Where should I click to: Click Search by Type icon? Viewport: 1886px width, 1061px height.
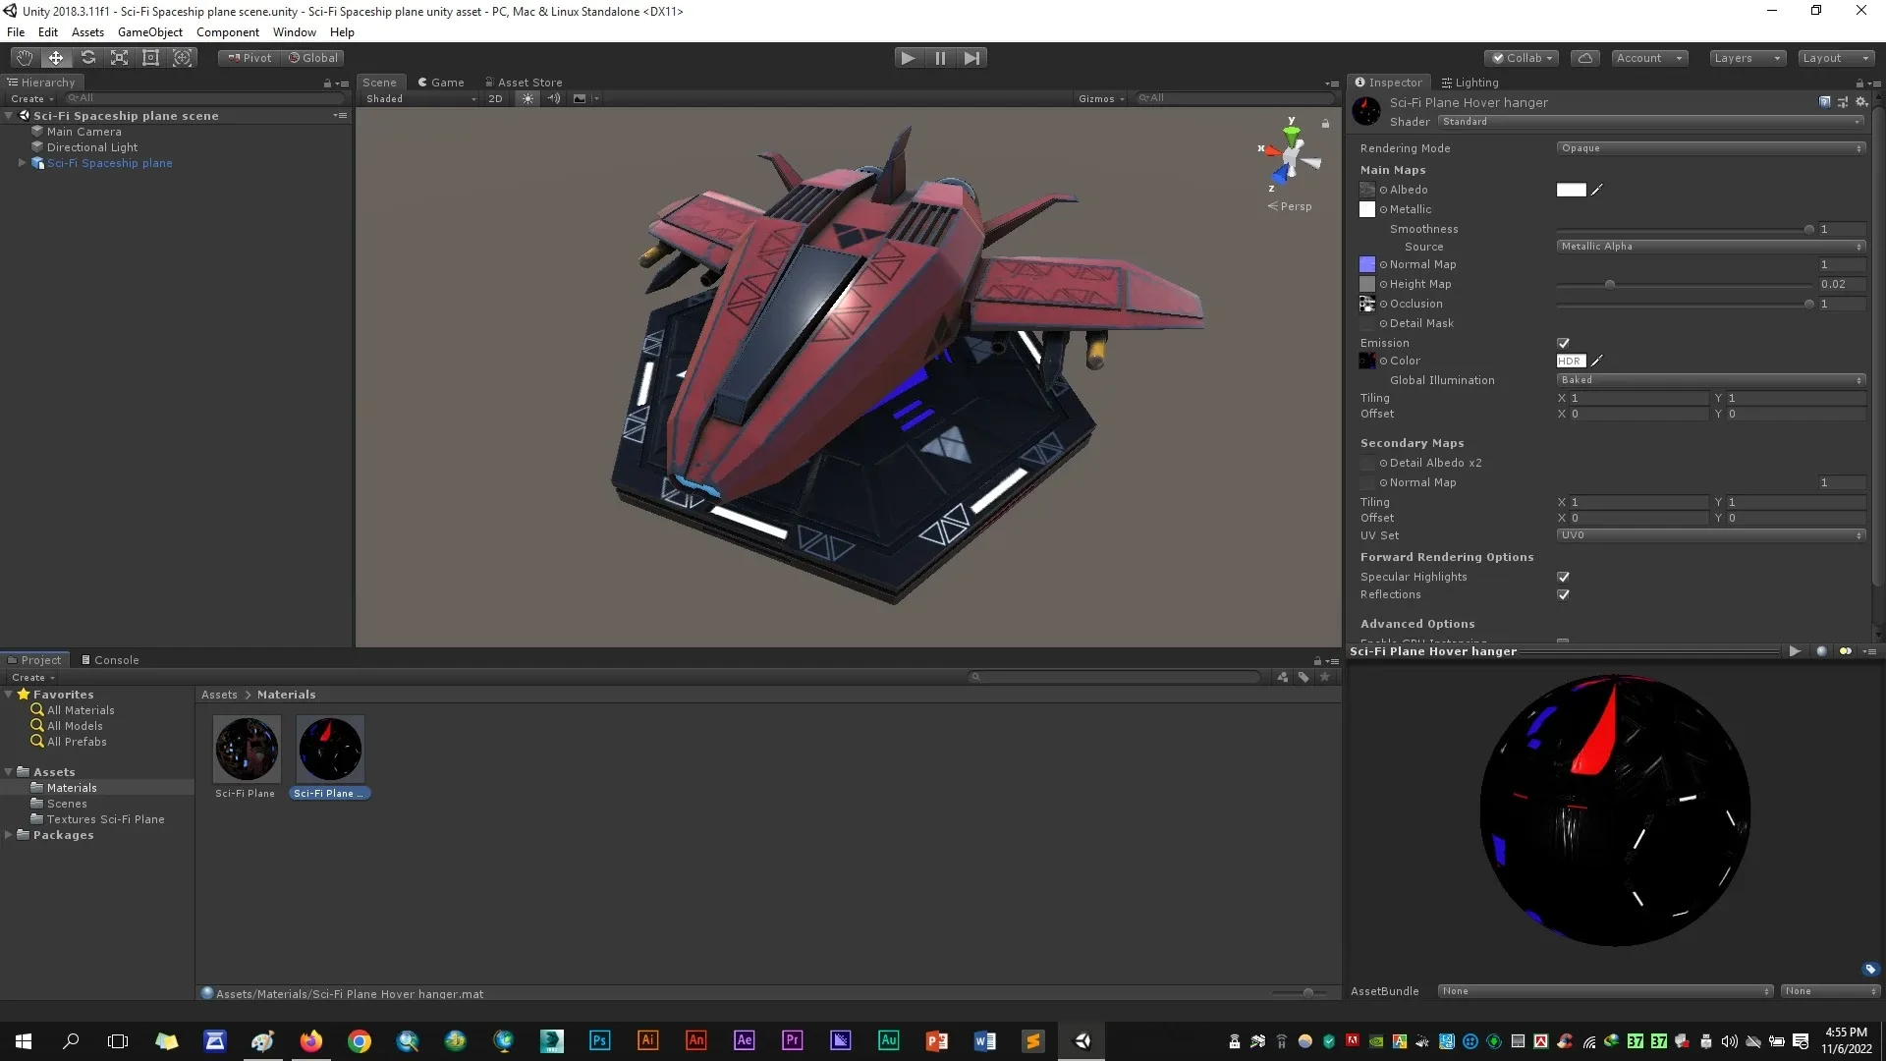click(1282, 677)
